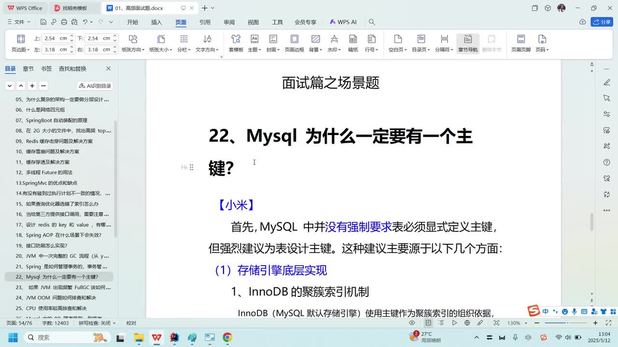Click the 校对 proofread button in status bar
Image resolution: width=618 pixels, height=347 pixels.
coord(131,323)
